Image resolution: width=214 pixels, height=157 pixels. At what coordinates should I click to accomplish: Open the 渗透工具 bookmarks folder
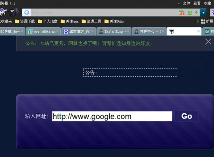[x=91, y=21]
